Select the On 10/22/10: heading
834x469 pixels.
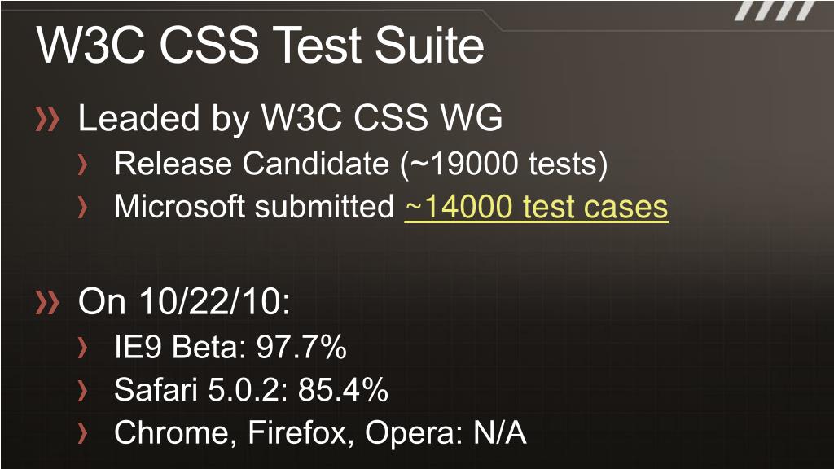point(184,301)
